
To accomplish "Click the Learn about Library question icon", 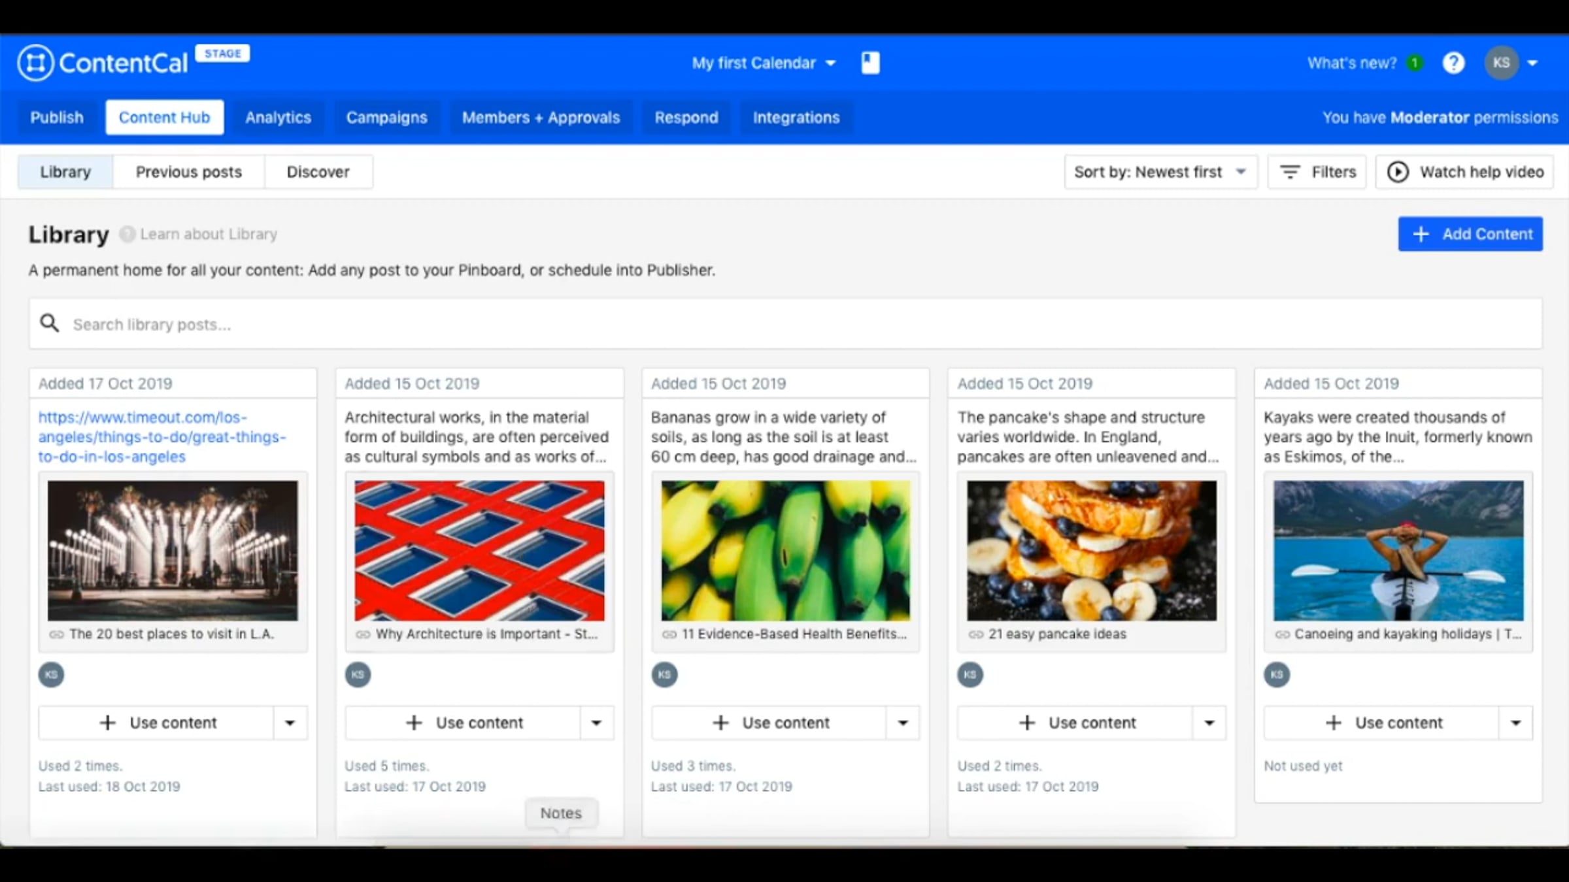I will point(127,234).
